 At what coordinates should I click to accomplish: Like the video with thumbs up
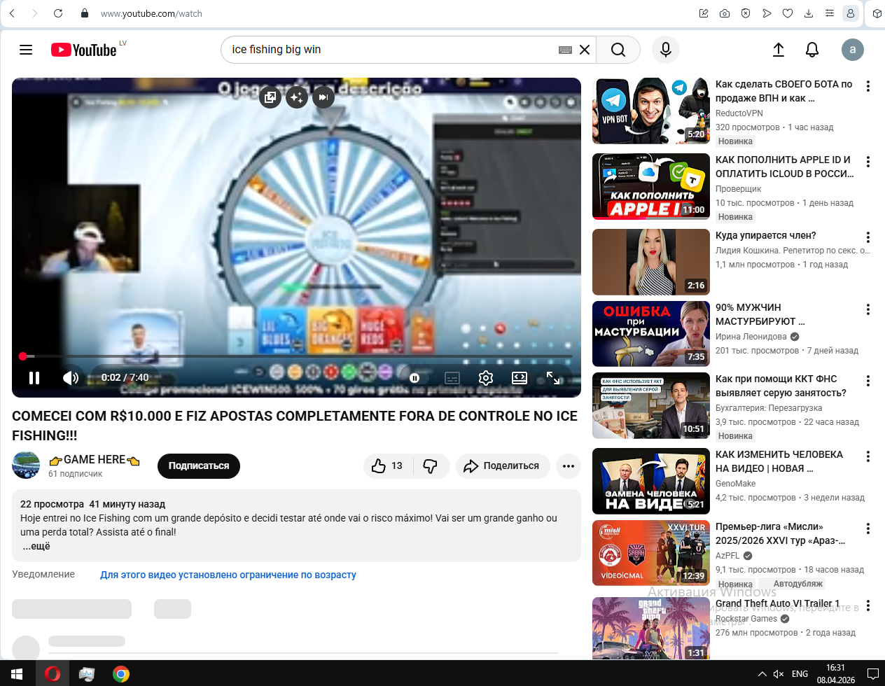pos(389,466)
